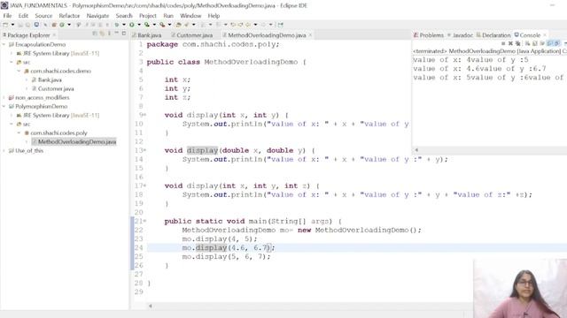The height and width of the screenshot is (318, 567).
Task: Click Console horizontal scrollbar left arrow
Action: click(x=416, y=150)
